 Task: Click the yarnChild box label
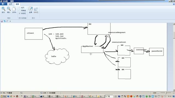(157, 51)
